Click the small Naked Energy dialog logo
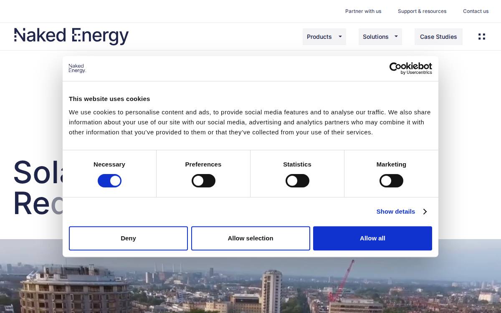 (x=77, y=68)
